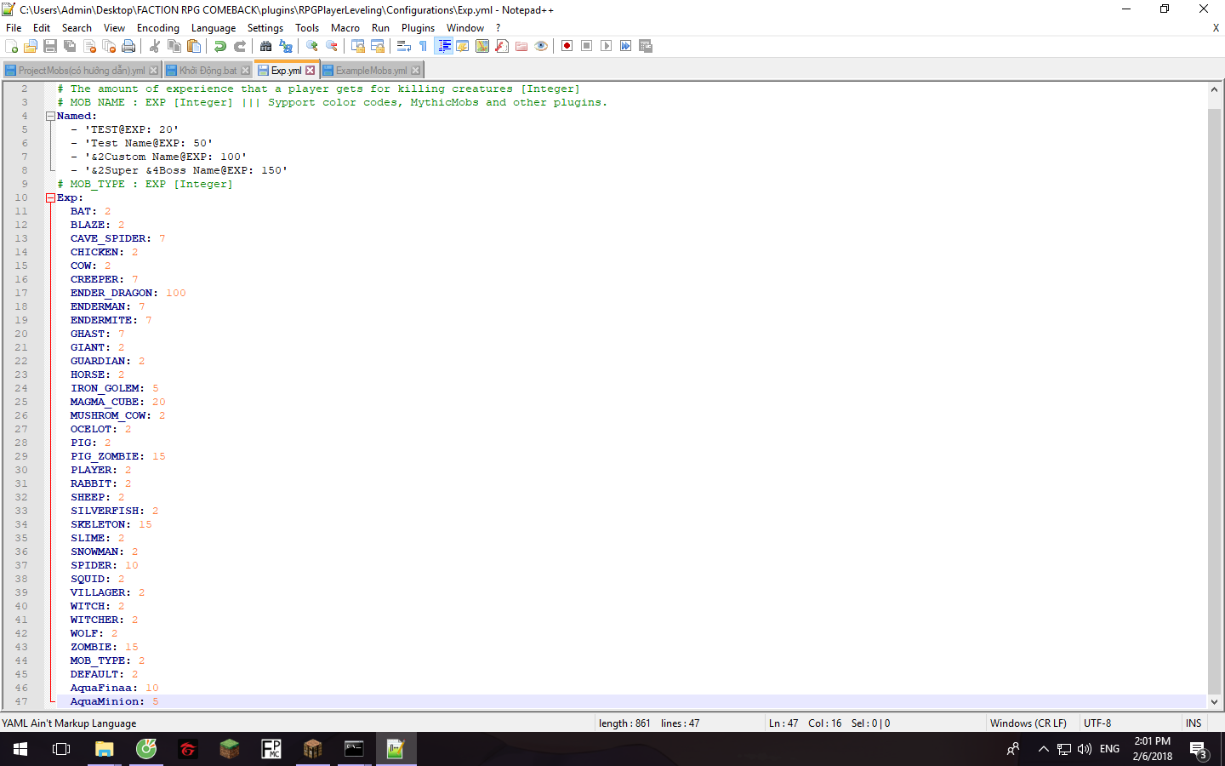Toggle show all characters pilcrow icon
Viewport: 1225px width, 766px height.
point(424,46)
